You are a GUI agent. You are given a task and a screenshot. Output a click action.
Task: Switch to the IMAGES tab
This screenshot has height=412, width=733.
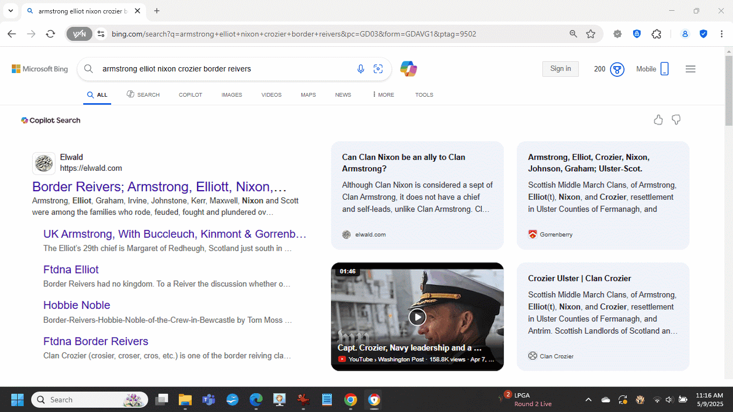click(231, 95)
